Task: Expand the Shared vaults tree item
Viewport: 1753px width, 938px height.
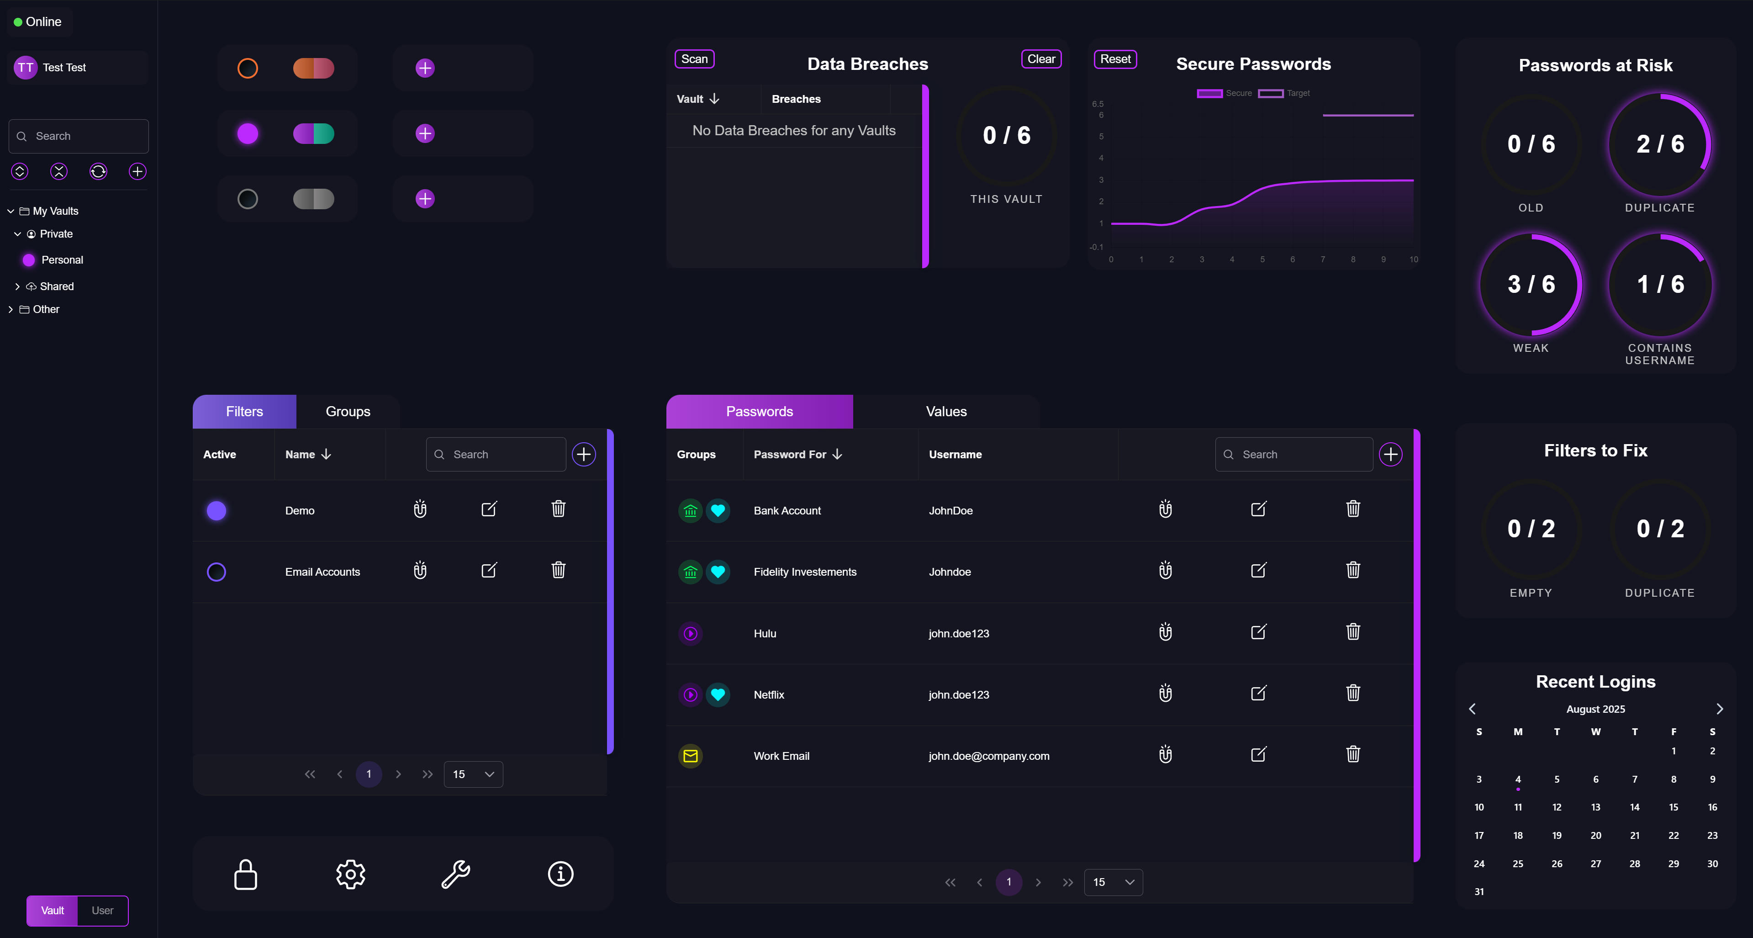Action: [18, 286]
